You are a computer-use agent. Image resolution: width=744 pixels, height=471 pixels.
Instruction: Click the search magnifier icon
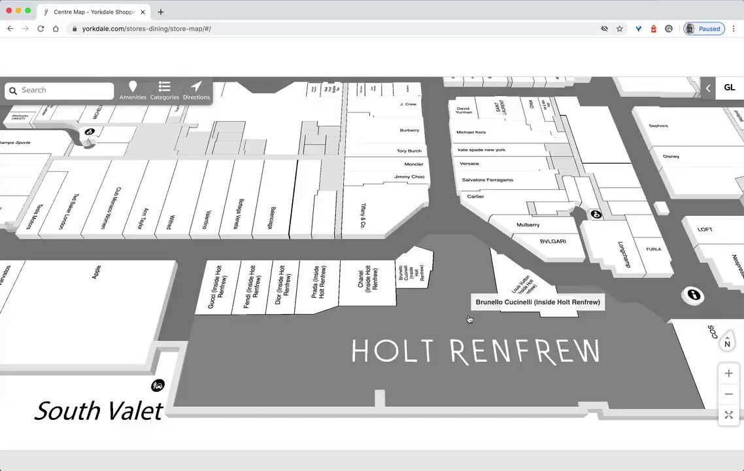pyautogui.click(x=13, y=91)
